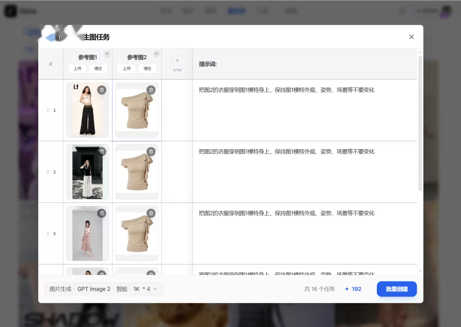Delete reference image 1 in row 2
Image resolution: width=461 pixels, height=327 pixels.
tap(102, 151)
